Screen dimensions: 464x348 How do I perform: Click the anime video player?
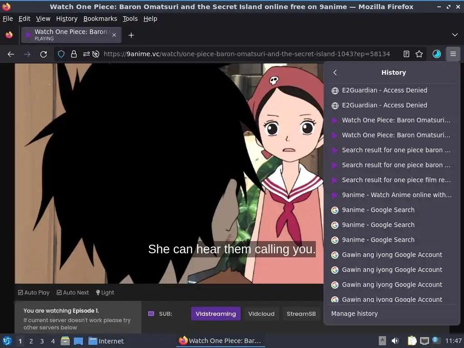169,174
